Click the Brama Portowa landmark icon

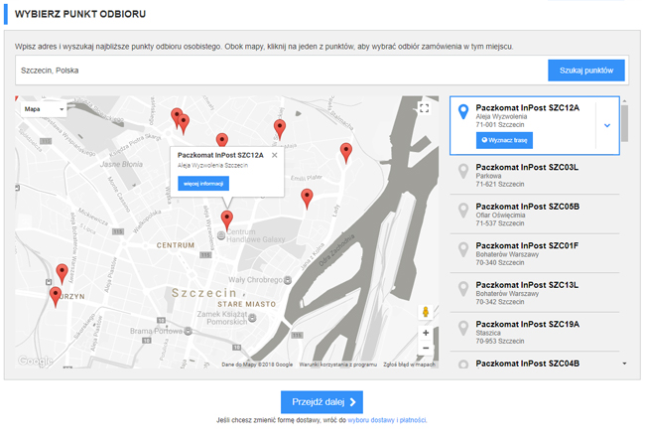[188, 331]
